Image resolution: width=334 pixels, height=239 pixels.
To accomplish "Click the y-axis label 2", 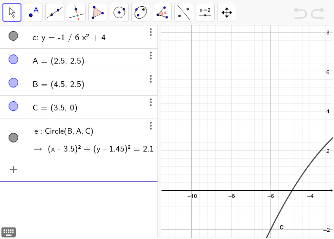I will [328, 151].
